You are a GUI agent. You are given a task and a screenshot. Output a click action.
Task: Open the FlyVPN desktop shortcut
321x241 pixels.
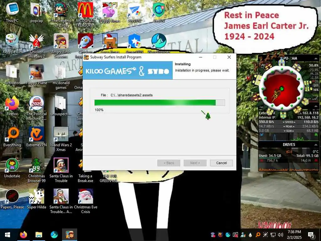134,12
